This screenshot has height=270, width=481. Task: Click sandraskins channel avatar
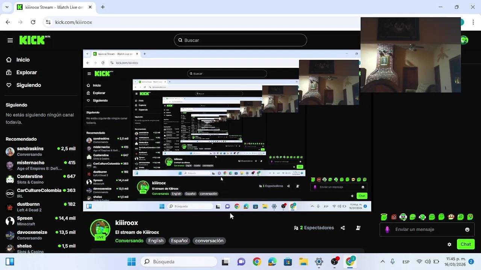[x=10, y=151]
